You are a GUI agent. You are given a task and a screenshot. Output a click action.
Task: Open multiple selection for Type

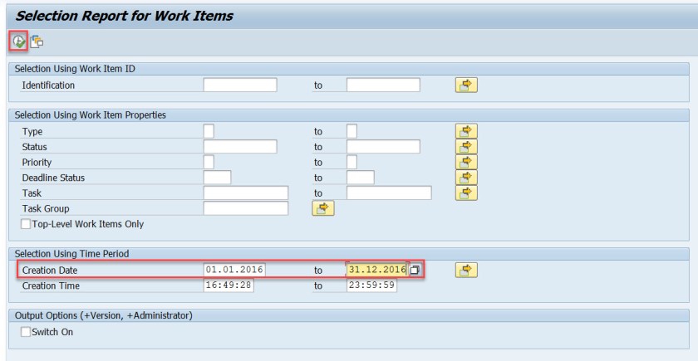(466, 131)
